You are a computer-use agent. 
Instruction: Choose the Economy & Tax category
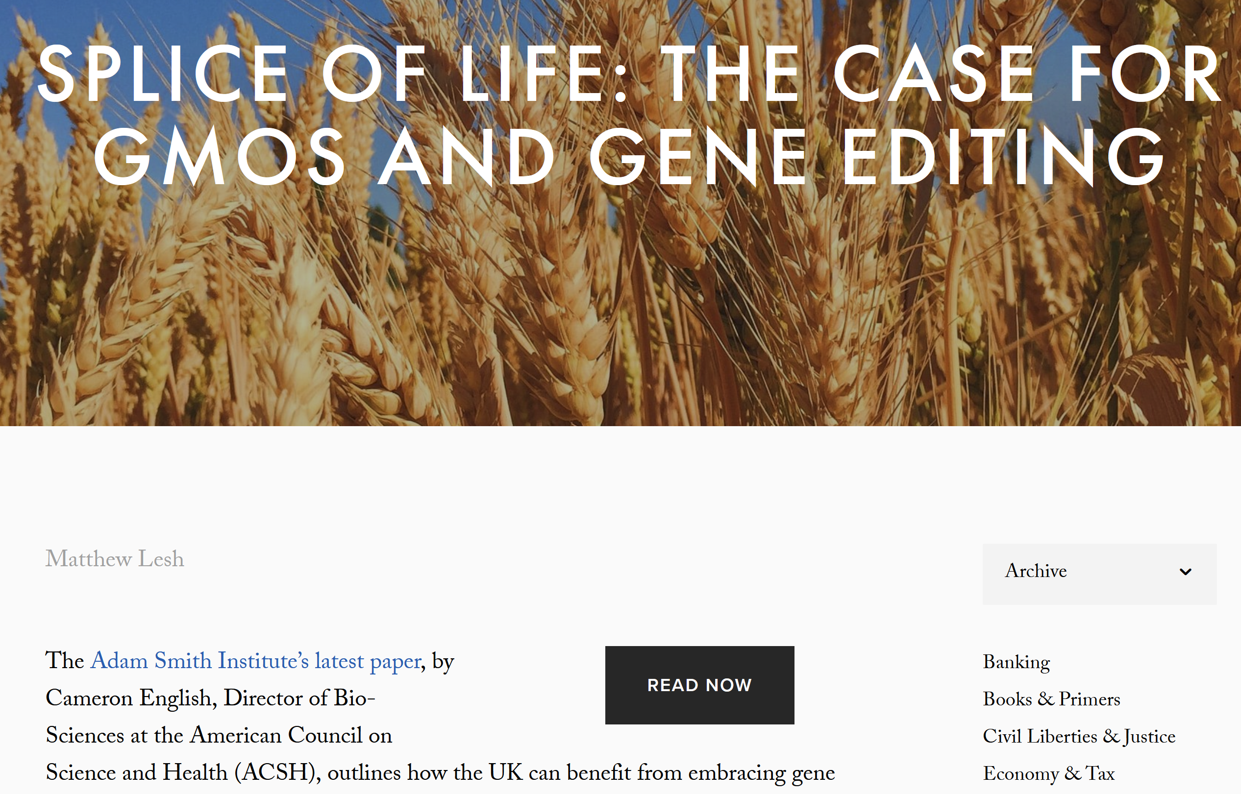pos(1048,774)
